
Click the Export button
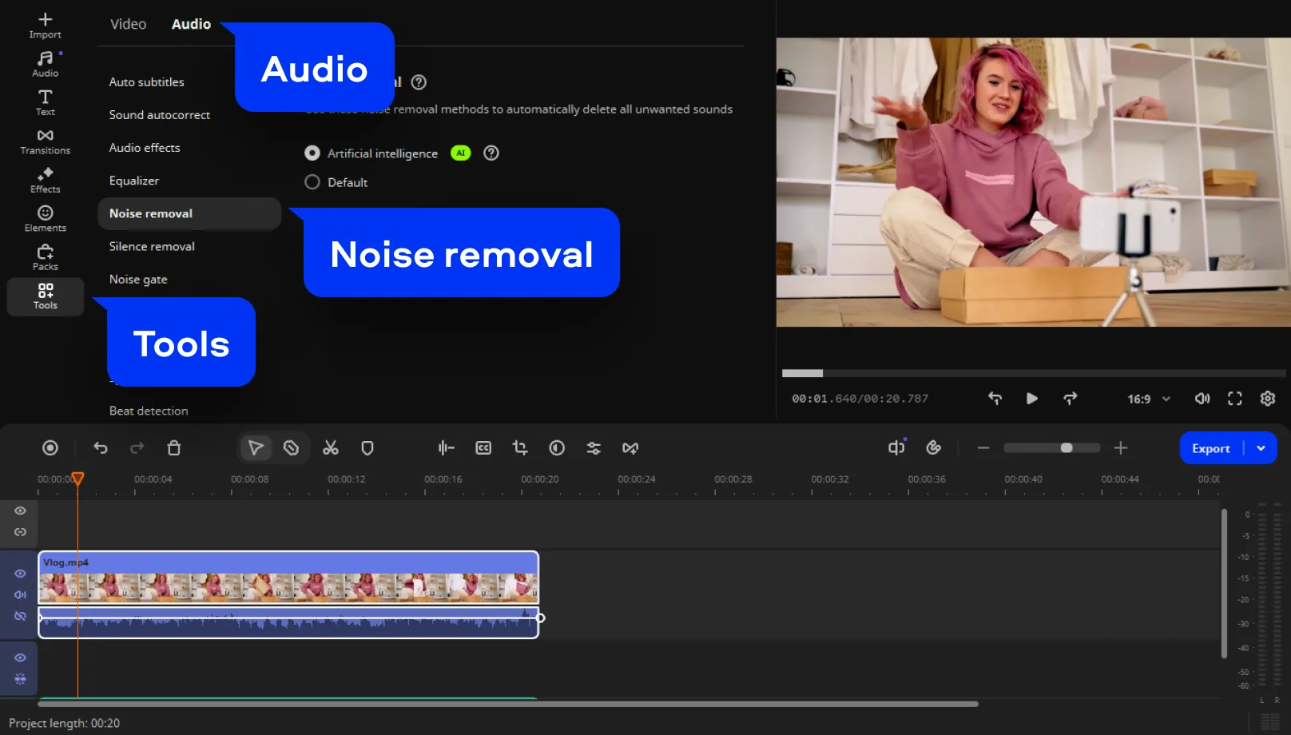[1210, 448]
